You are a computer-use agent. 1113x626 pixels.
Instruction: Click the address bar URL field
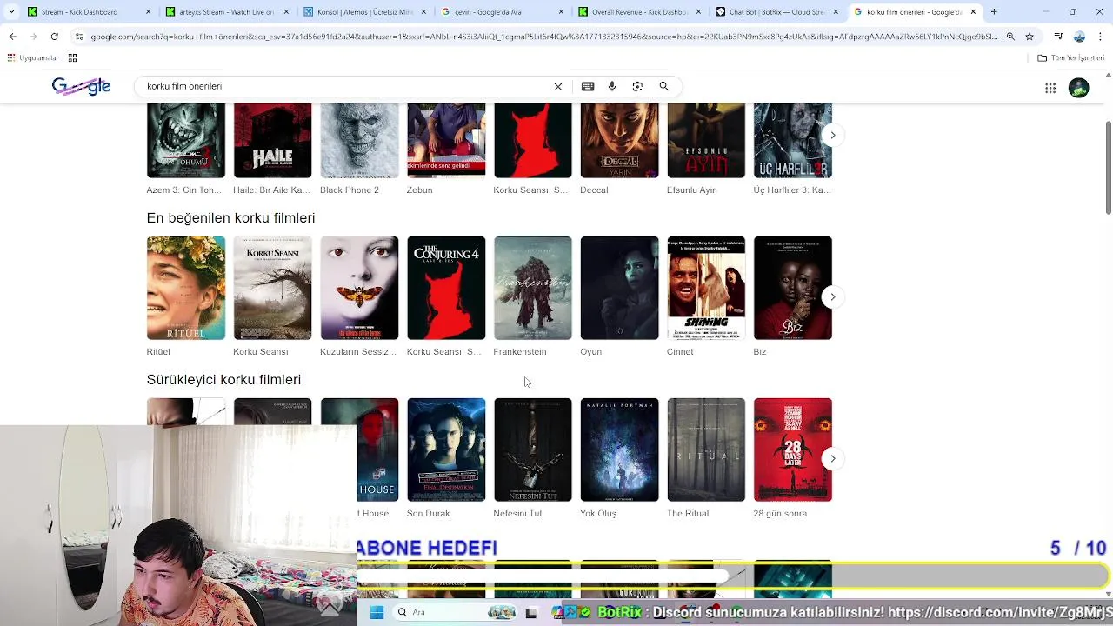[x=543, y=37]
